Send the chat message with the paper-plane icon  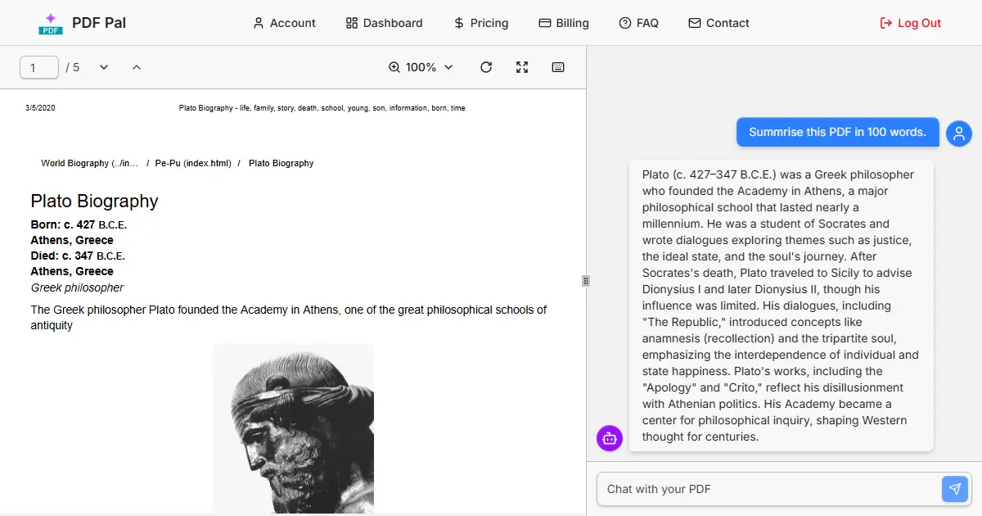[x=954, y=489]
